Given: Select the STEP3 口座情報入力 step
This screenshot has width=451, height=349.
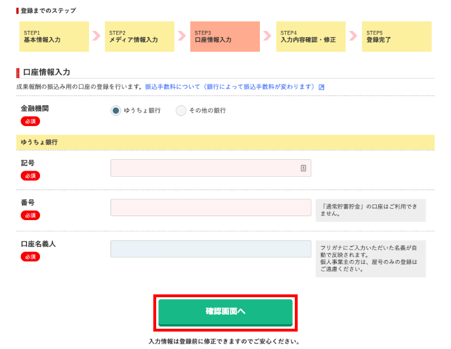Looking at the screenshot, I should click(x=225, y=37).
